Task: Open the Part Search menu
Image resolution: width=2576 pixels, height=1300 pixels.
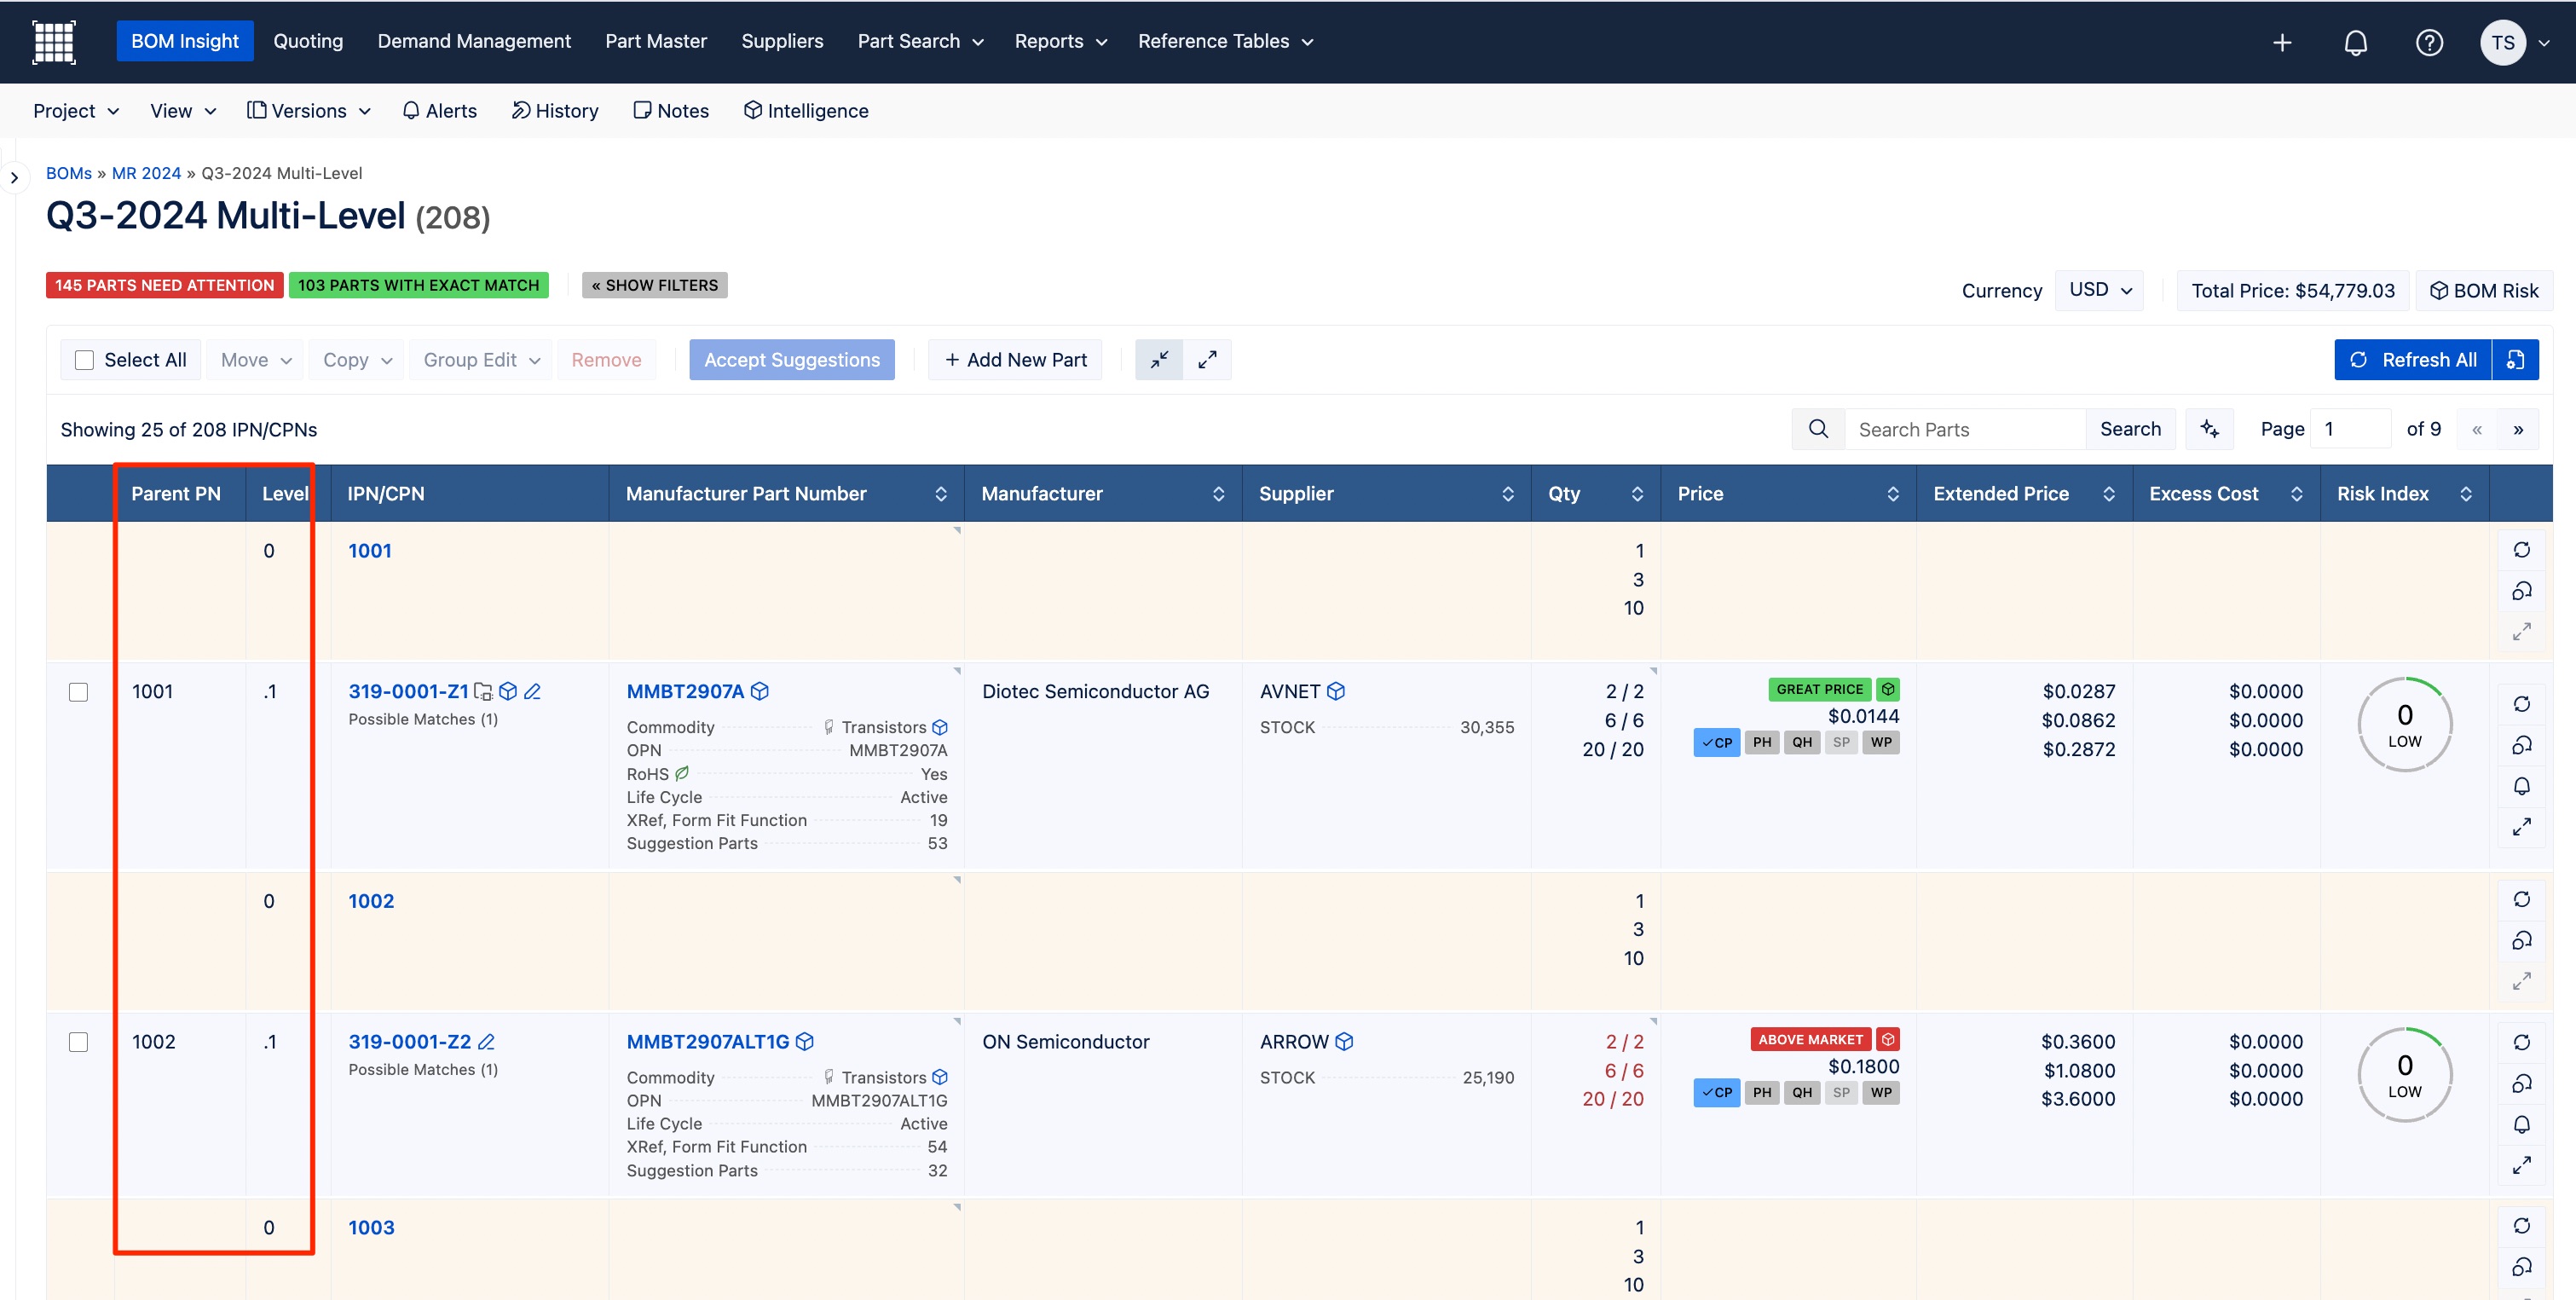Action: pos(920,41)
